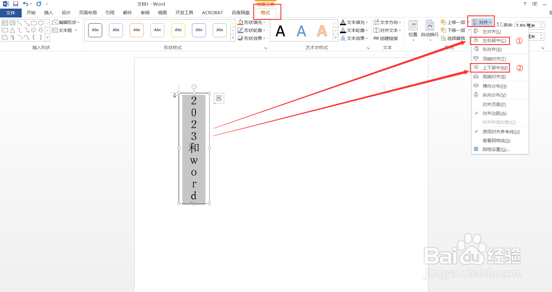Image resolution: width=552 pixels, height=292 pixels.
Task: Switch to the Page Layout (页面布局) tab
Action: point(88,13)
